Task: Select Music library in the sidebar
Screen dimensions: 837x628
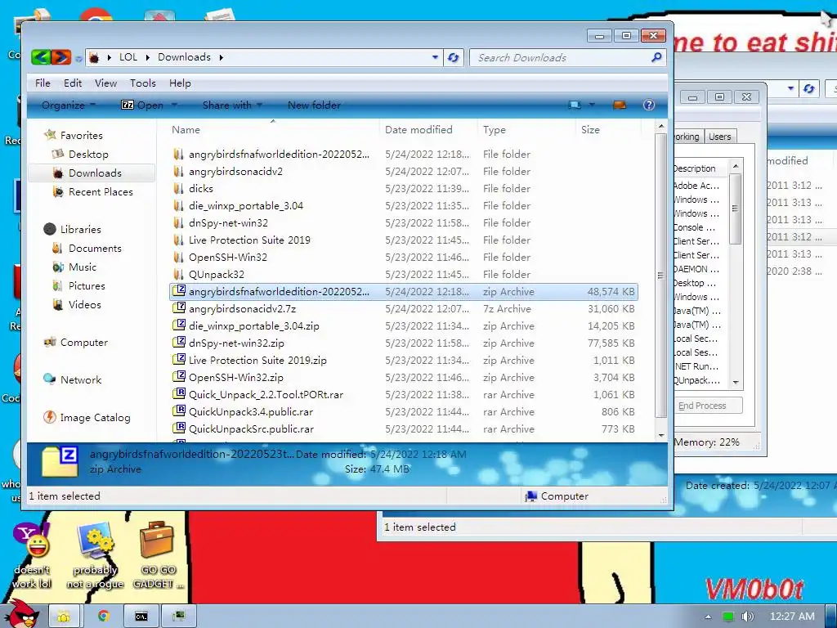Action: [x=83, y=267]
